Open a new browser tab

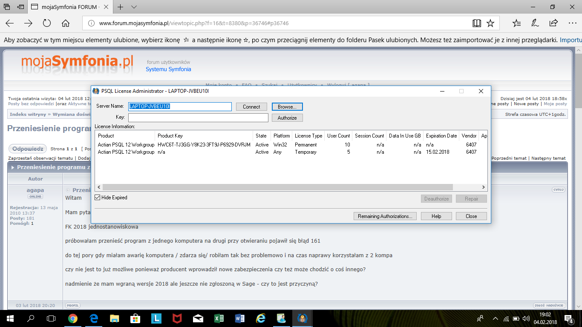121,7
